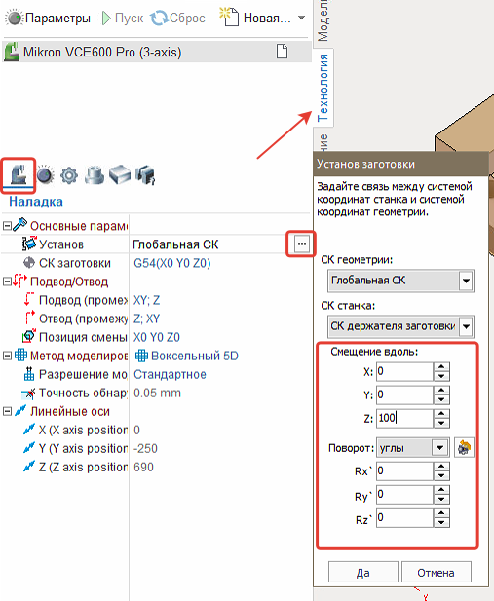Image resolution: width=494 pixels, height=601 pixels.
Task: Switch to the Технология vertical tab
Action: (323, 88)
